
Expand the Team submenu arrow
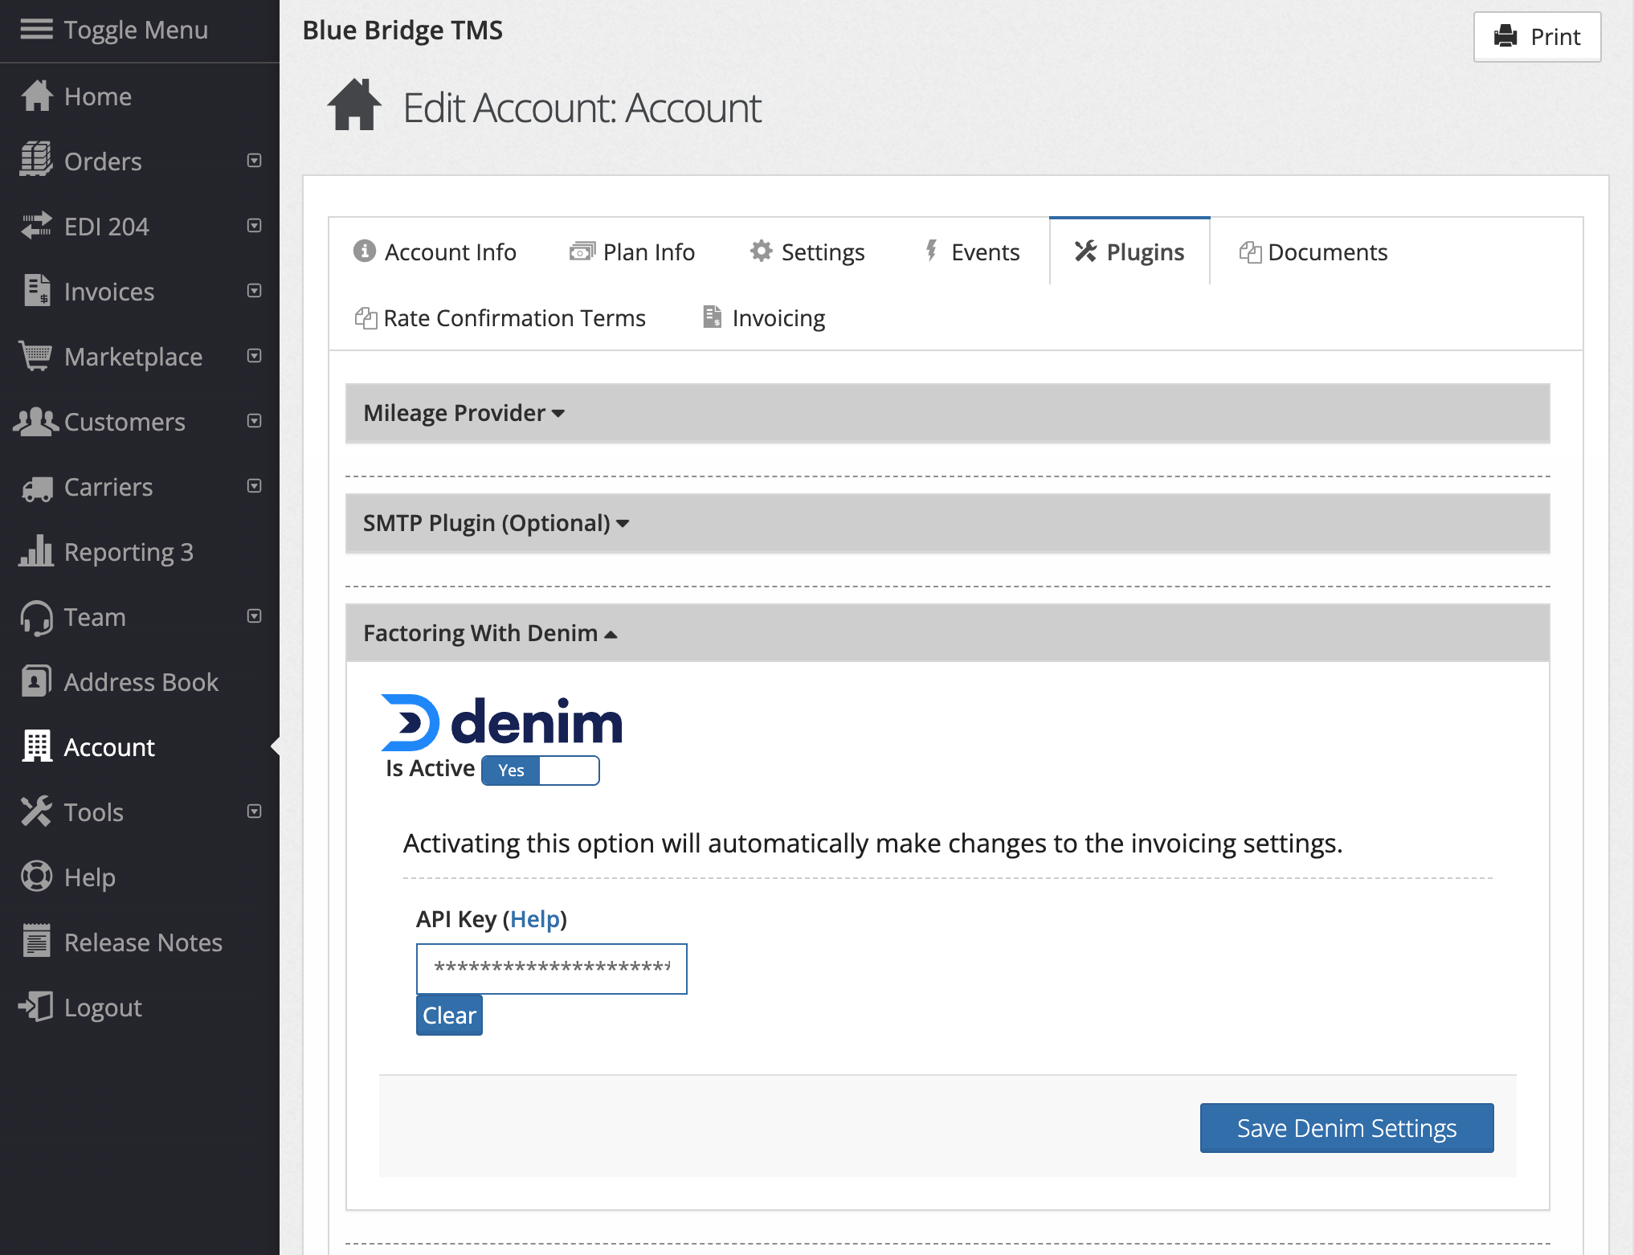[254, 616]
